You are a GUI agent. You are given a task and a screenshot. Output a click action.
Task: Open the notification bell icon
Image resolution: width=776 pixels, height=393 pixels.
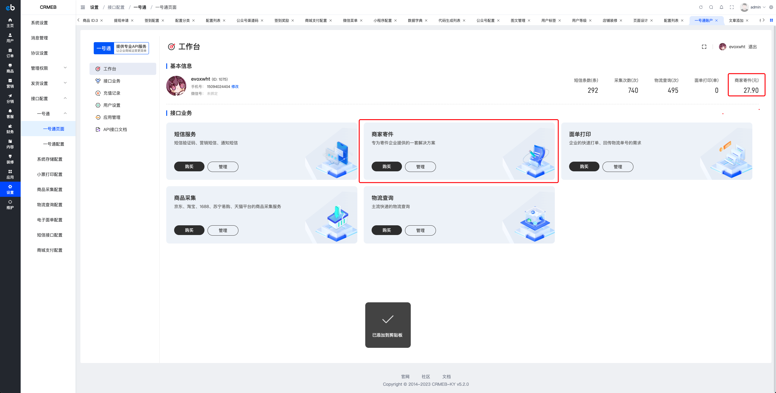click(721, 7)
